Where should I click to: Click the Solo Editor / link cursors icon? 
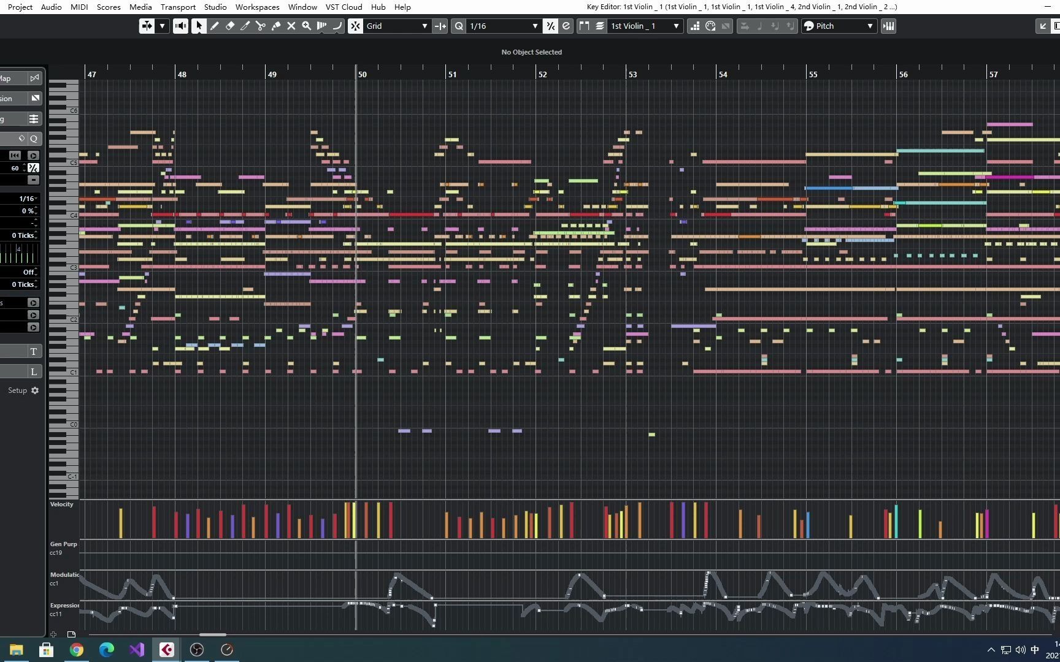pyautogui.click(x=147, y=26)
